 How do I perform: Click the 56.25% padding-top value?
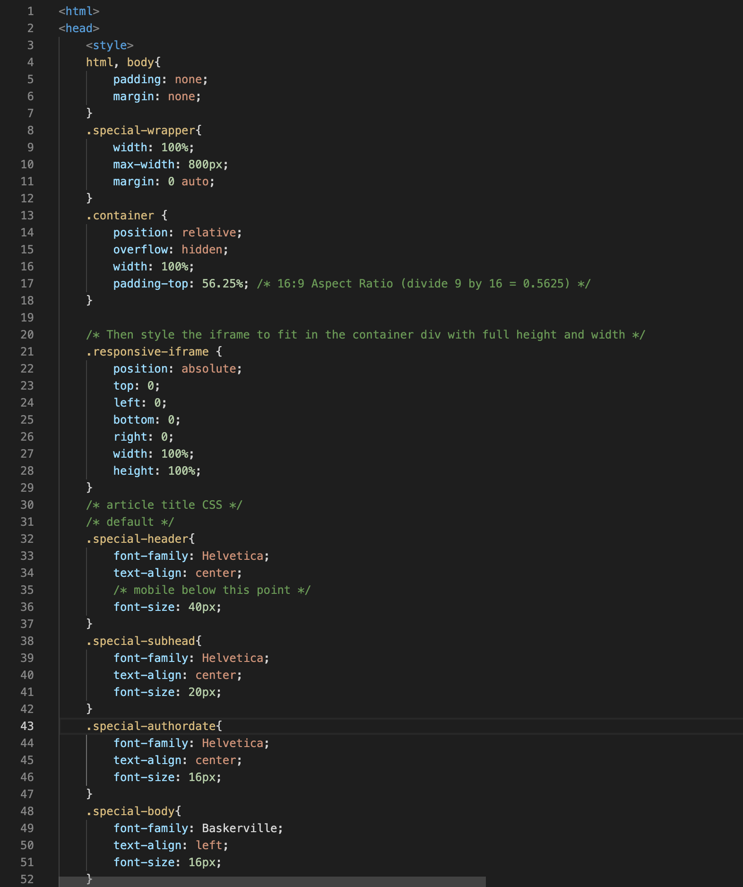222,283
